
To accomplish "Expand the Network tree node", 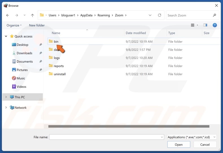I will coord(6,108).
